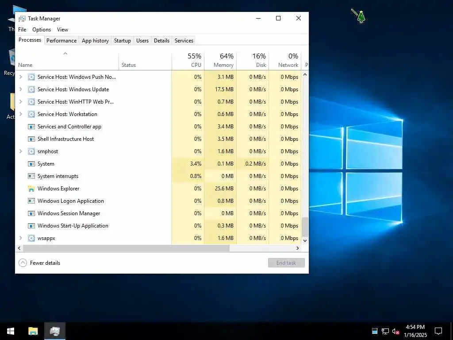The image size is (453, 340).
Task: Select the Windows Explorer process row name
Action: [x=58, y=189]
